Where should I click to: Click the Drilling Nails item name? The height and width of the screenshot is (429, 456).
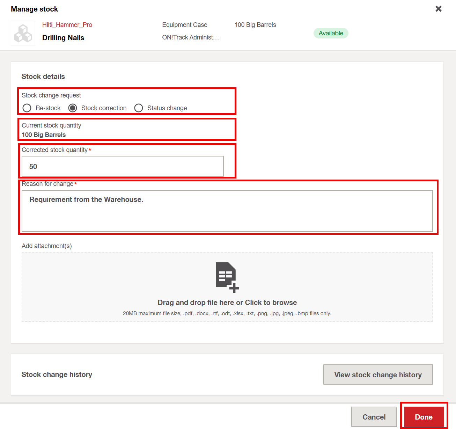[x=63, y=38]
